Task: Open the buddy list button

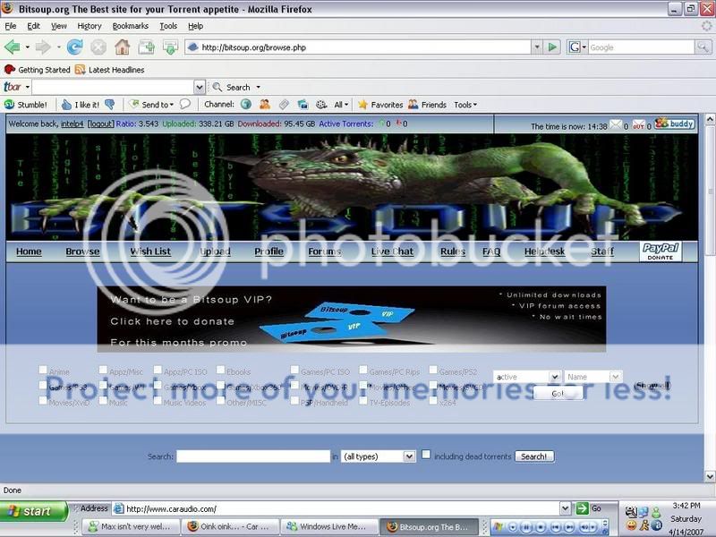Action: pyautogui.click(x=675, y=124)
